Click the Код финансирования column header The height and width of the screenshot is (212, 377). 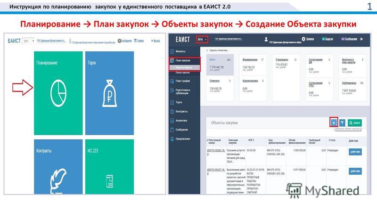[277, 141]
